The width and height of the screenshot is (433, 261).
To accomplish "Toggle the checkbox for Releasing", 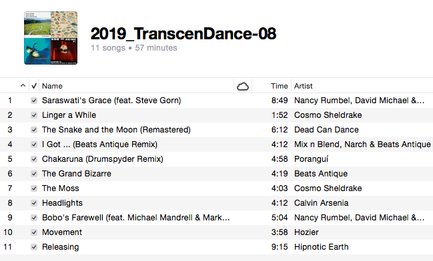I will click(34, 247).
